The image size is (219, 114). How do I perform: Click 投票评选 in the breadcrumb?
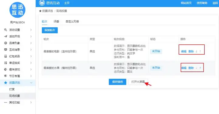tap(47, 11)
